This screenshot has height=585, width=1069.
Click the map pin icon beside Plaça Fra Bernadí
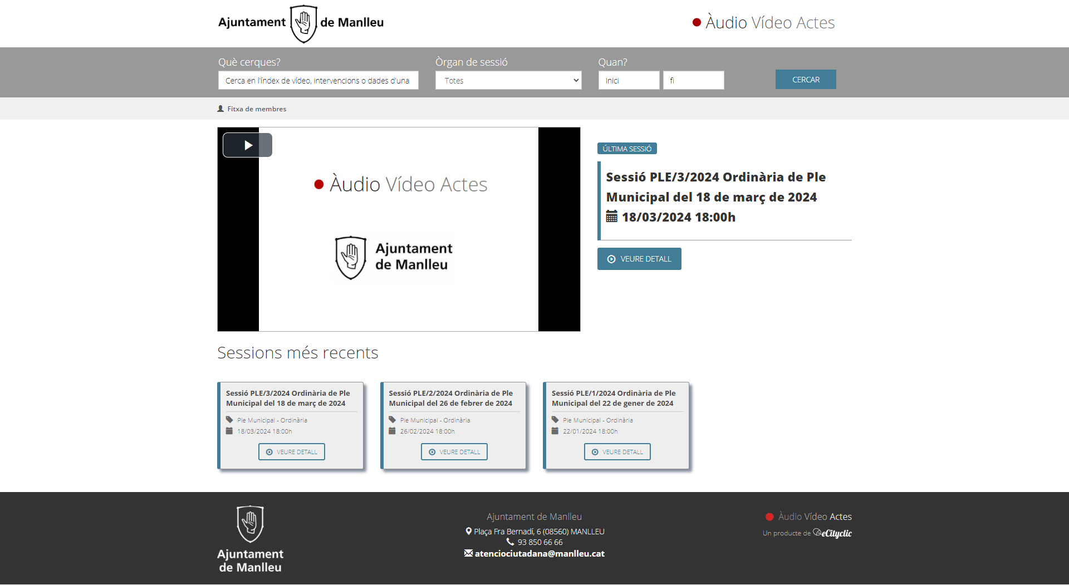pos(469,532)
